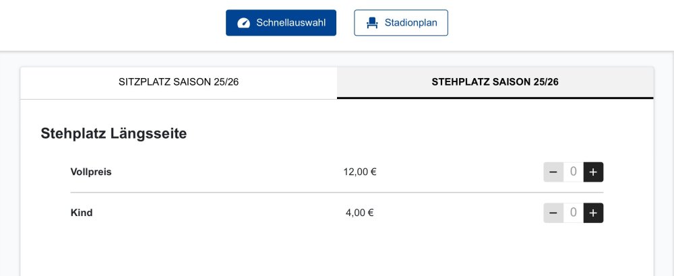Increase Vollpreis ticket quantity with plus
This screenshot has height=276, width=674.
tap(593, 172)
